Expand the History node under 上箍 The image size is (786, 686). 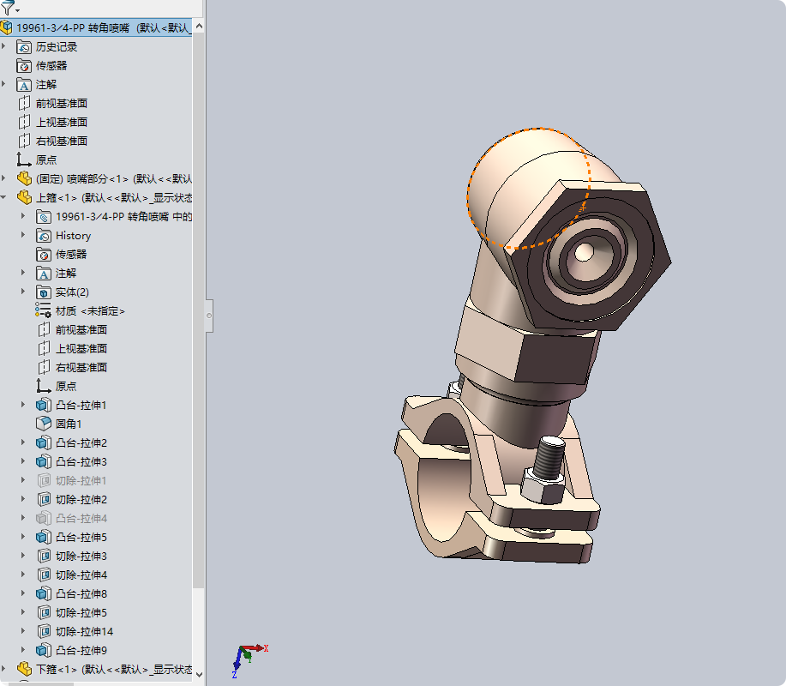point(23,235)
